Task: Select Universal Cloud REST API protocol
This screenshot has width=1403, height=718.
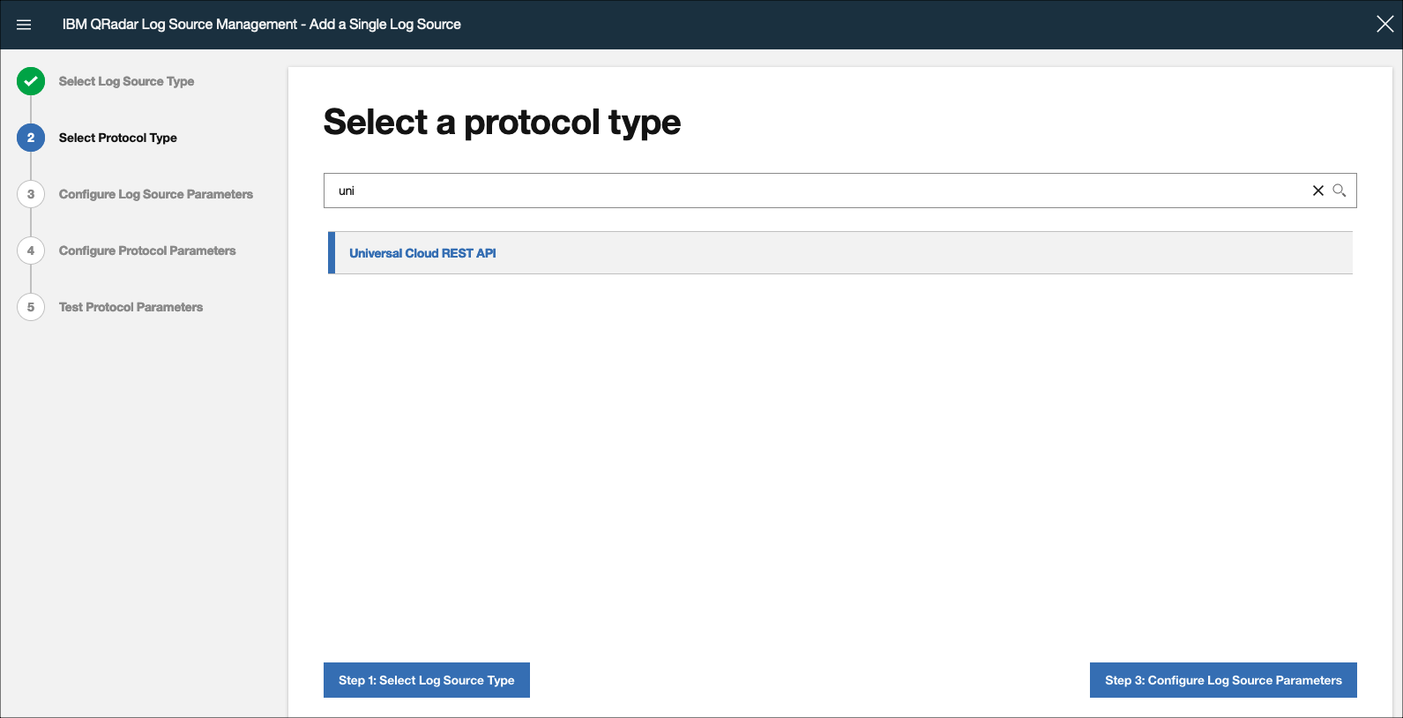Action: [x=840, y=253]
